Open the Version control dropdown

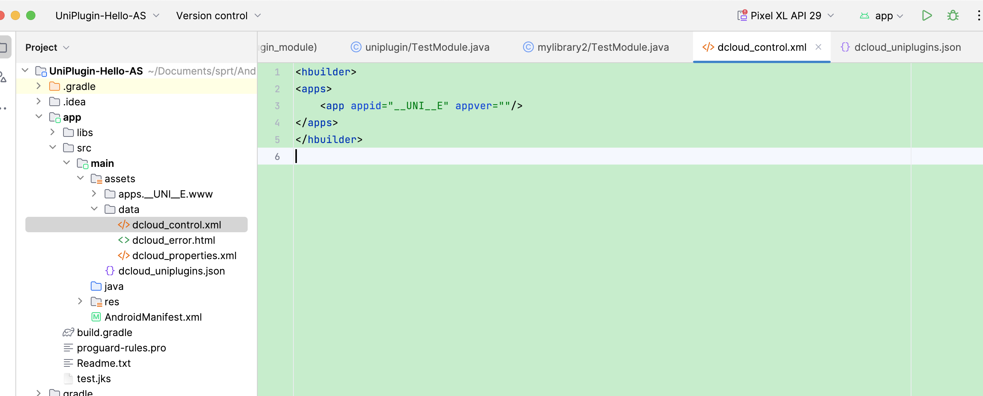(218, 16)
